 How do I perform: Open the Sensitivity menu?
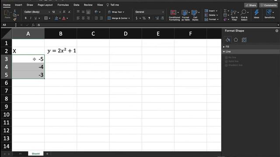tap(269, 14)
